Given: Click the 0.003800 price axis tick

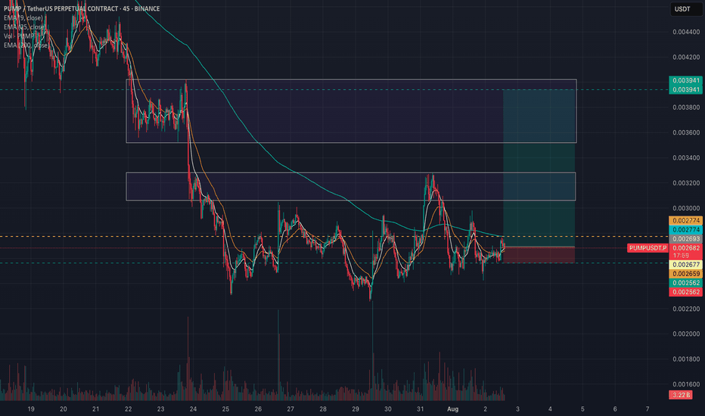Looking at the screenshot, I should tap(686, 107).
